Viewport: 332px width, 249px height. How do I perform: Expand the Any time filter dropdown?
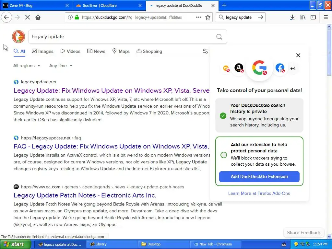[61, 65]
